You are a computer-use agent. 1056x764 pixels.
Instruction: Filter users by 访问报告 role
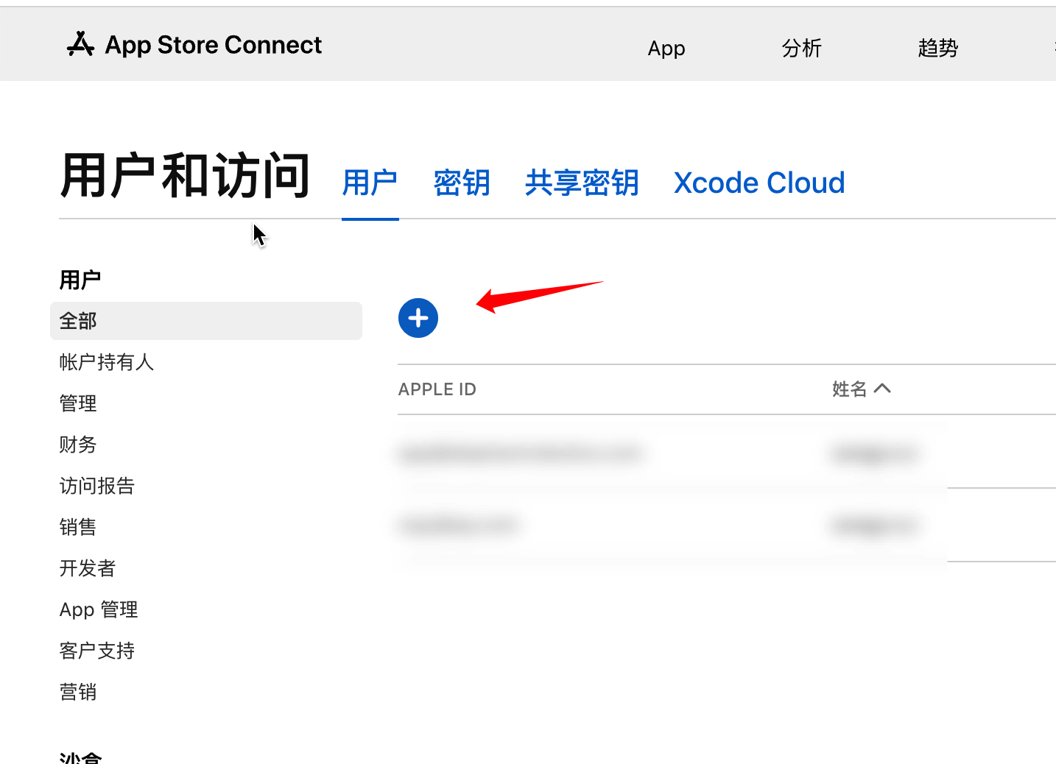pyautogui.click(x=97, y=486)
